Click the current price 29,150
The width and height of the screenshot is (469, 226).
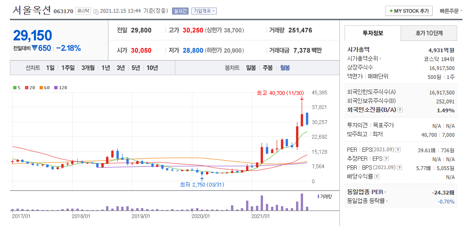pyautogui.click(x=33, y=36)
